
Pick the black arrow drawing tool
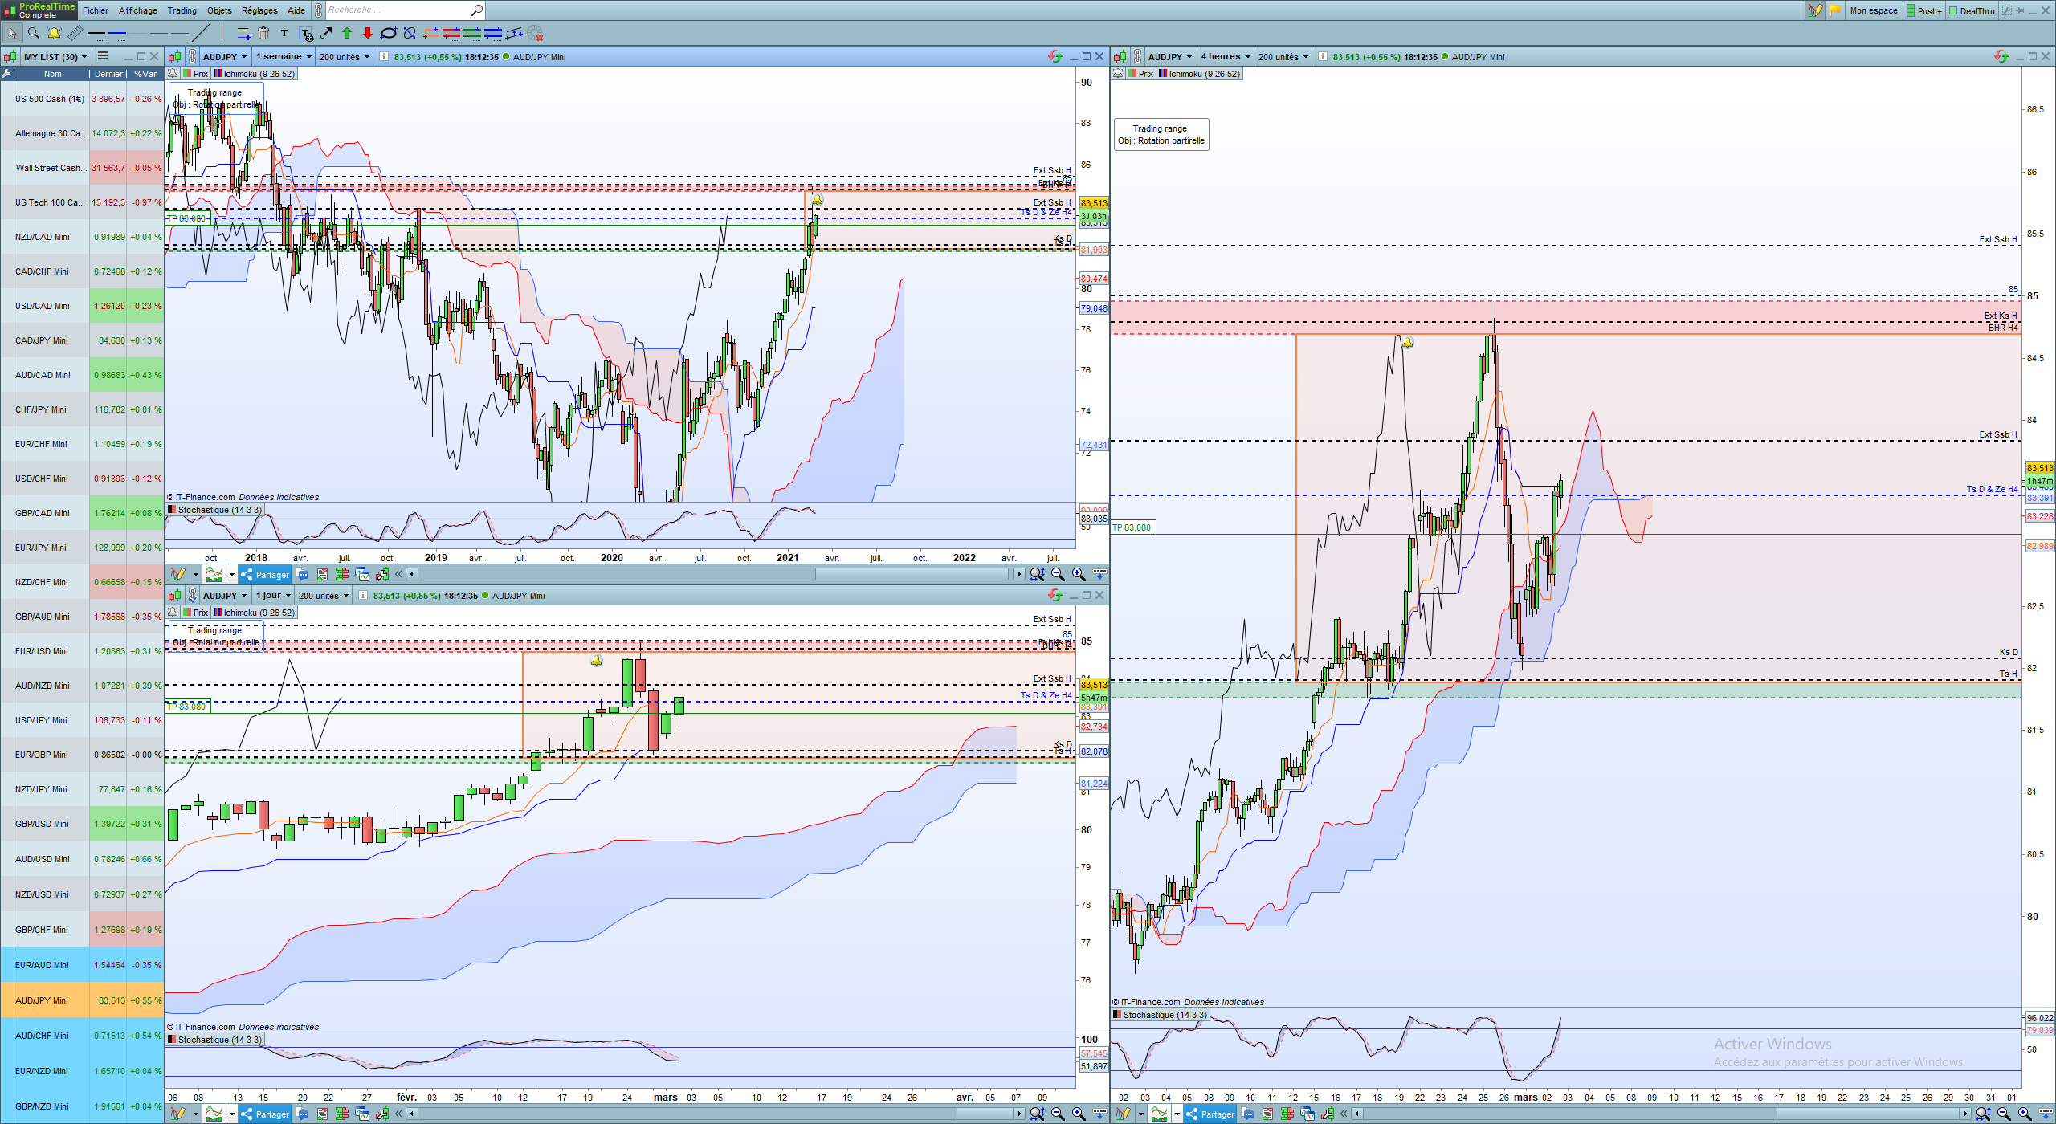326,33
